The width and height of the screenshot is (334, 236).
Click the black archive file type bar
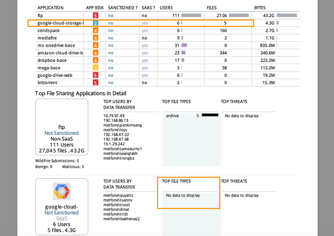click(210, 115)
